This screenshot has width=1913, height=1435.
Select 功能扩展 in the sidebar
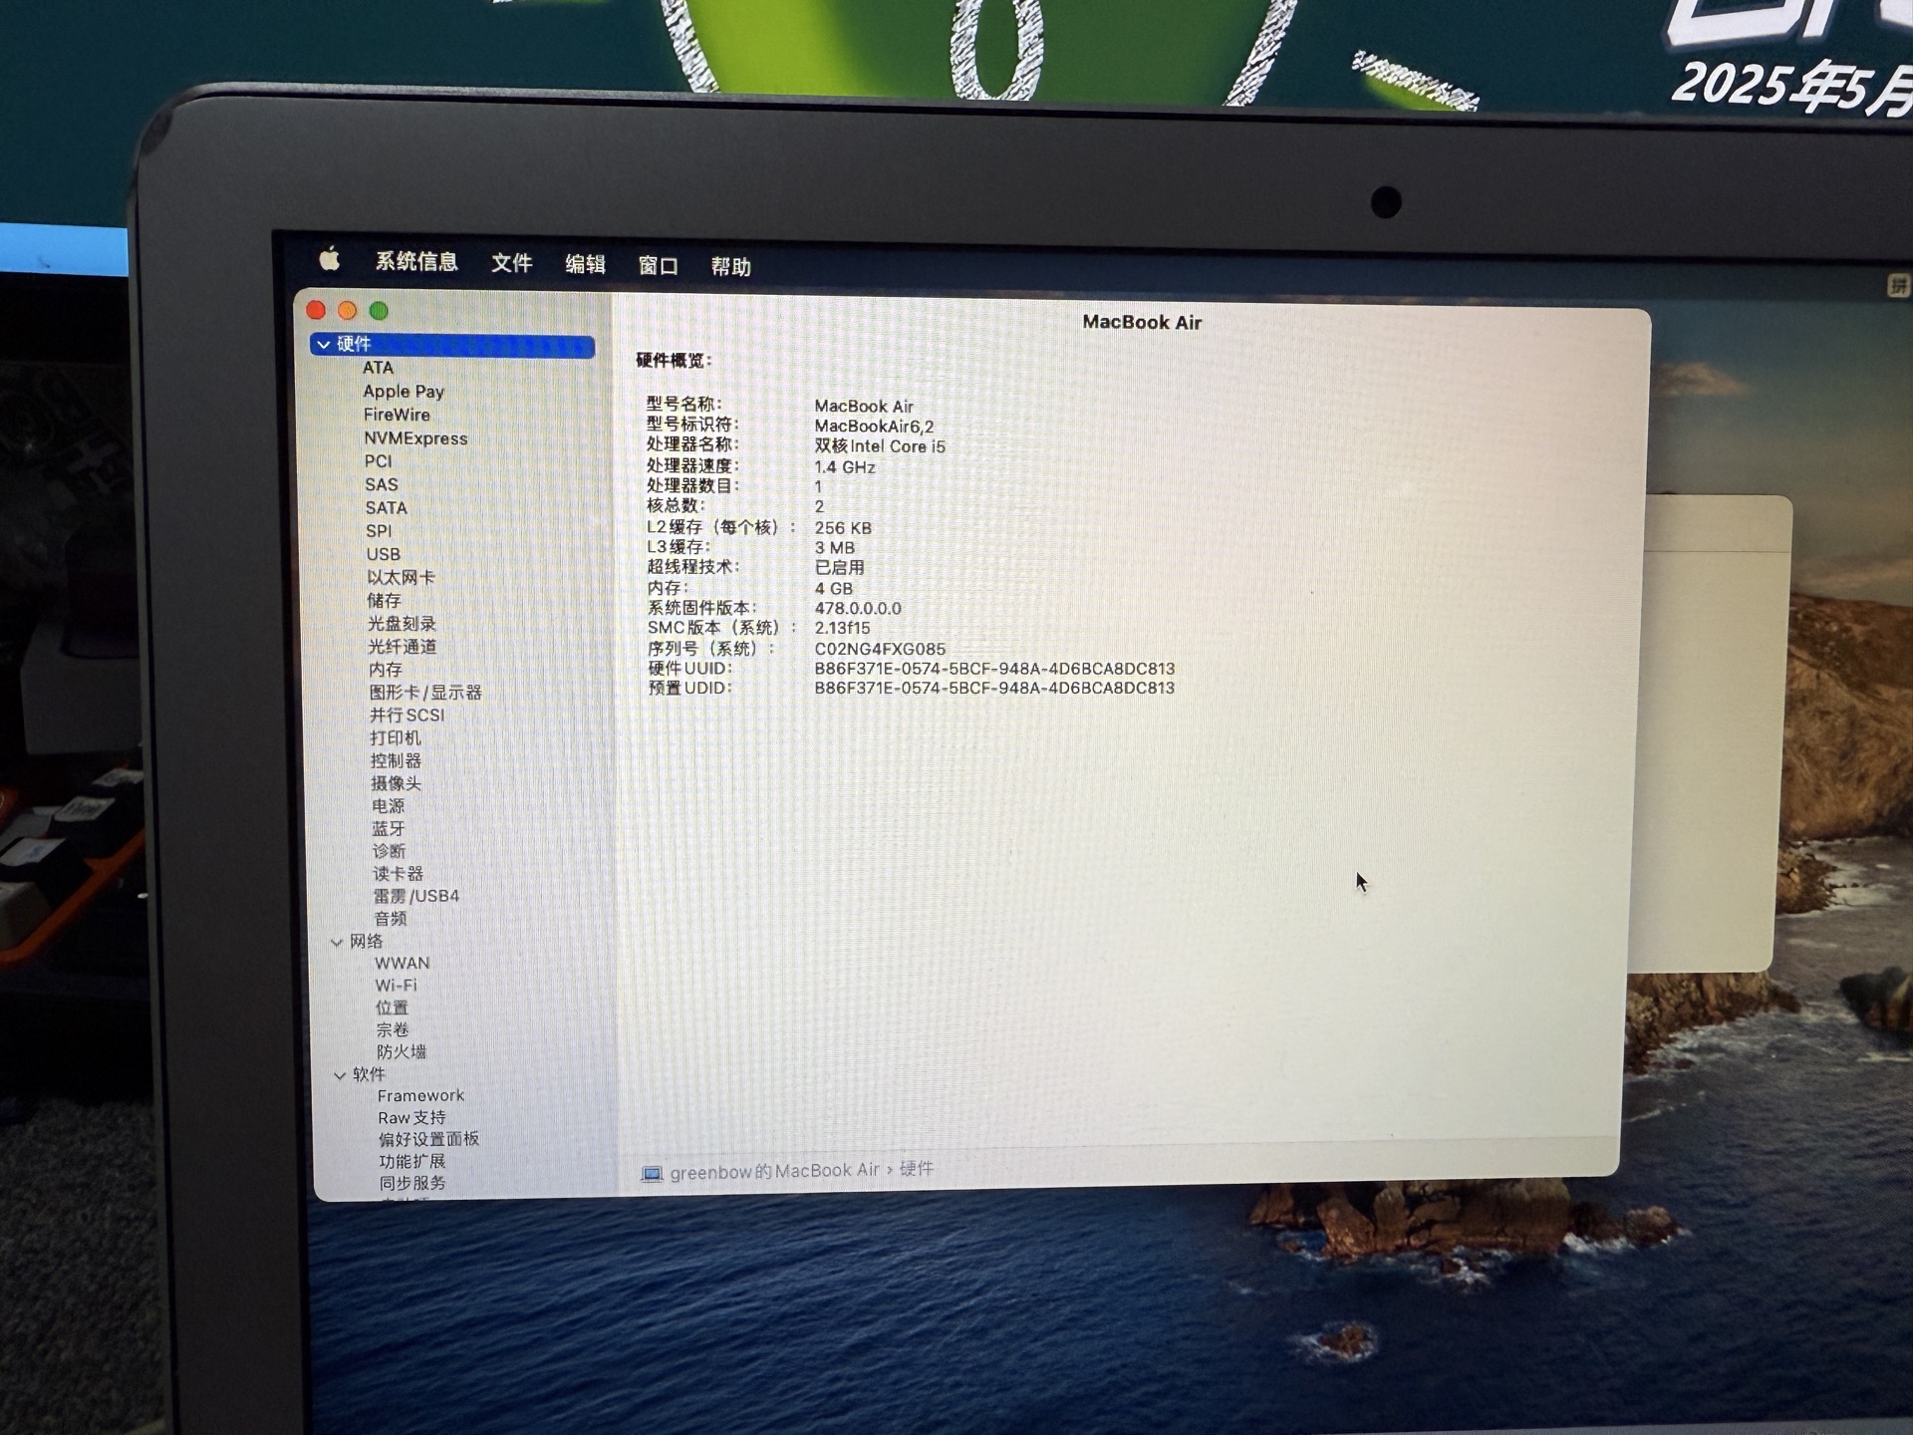412,1162
